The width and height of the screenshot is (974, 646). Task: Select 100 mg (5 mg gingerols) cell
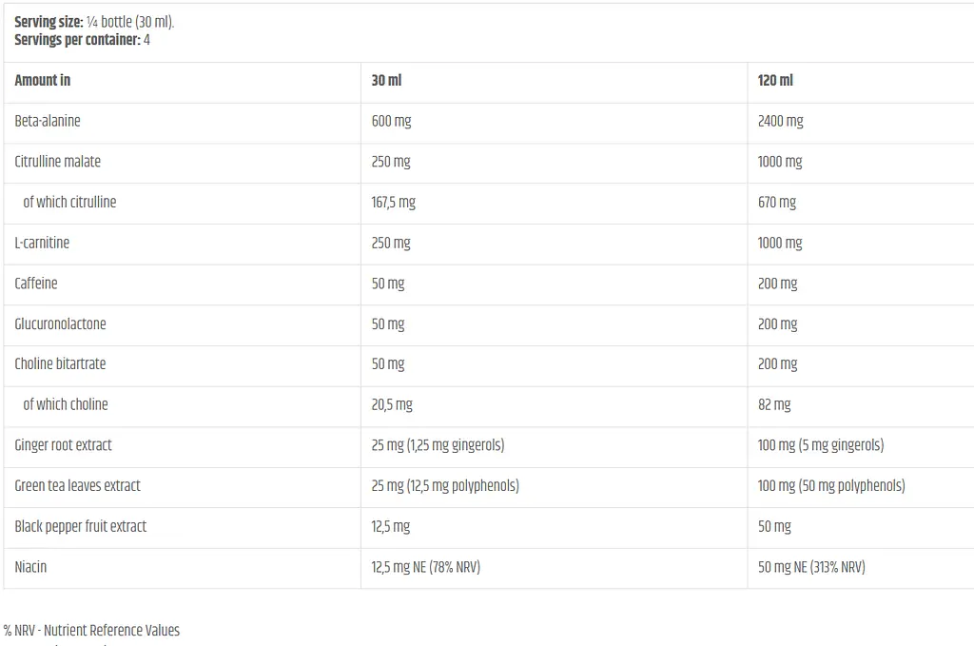821,445
